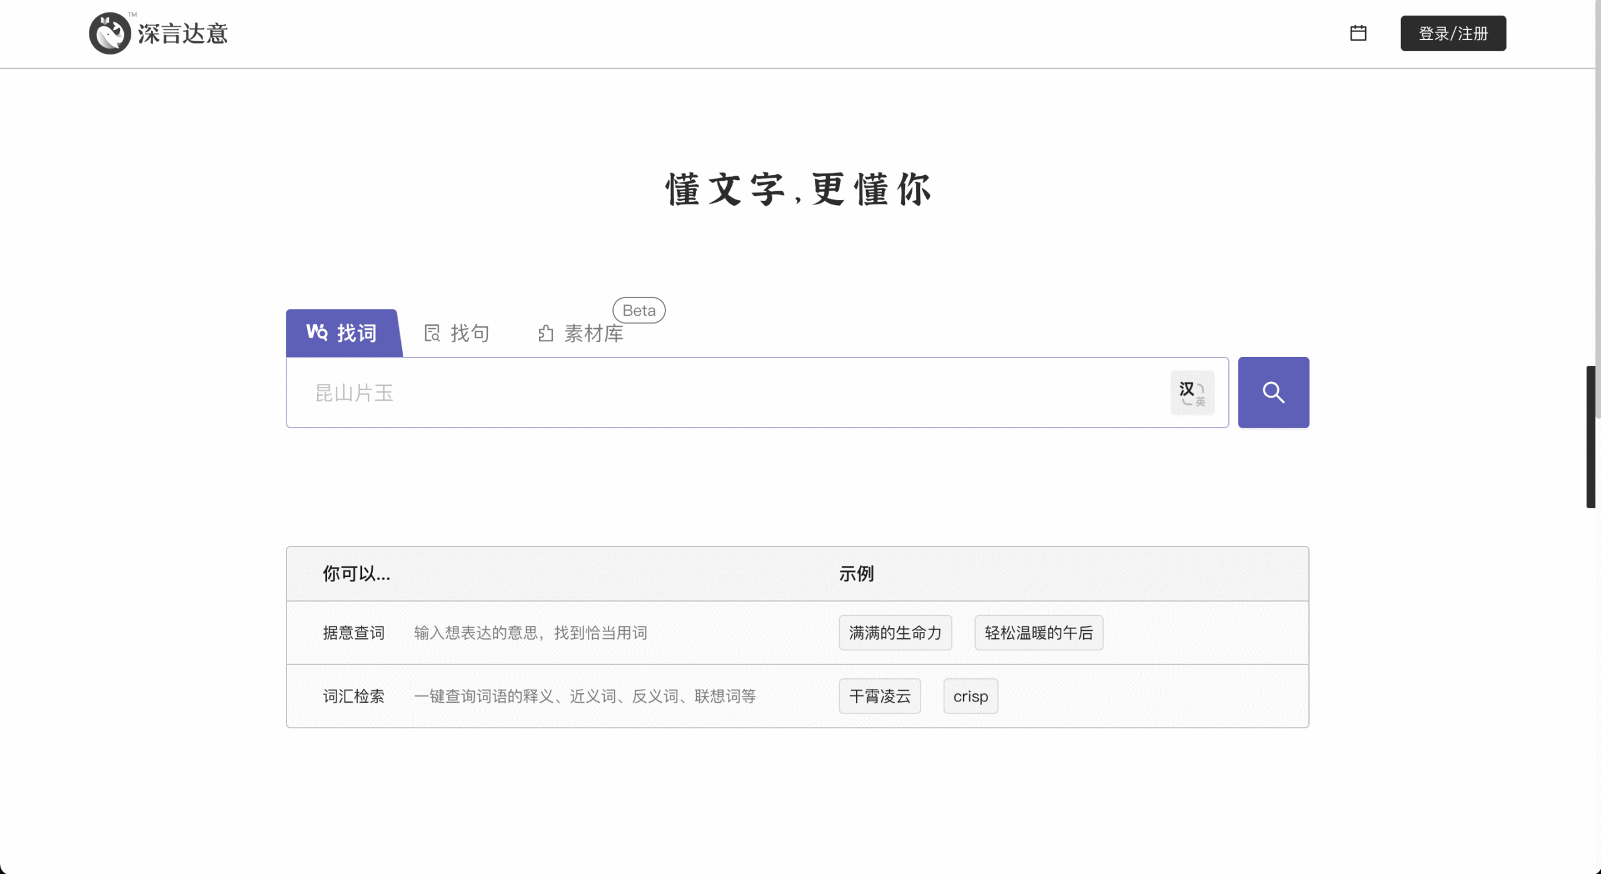
Task: Open the check-in calendar icon
Action: pos(1358,33)
